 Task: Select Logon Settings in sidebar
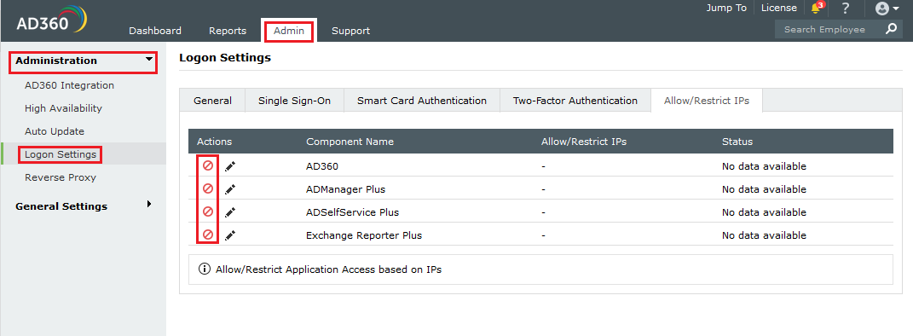[61, 154]
